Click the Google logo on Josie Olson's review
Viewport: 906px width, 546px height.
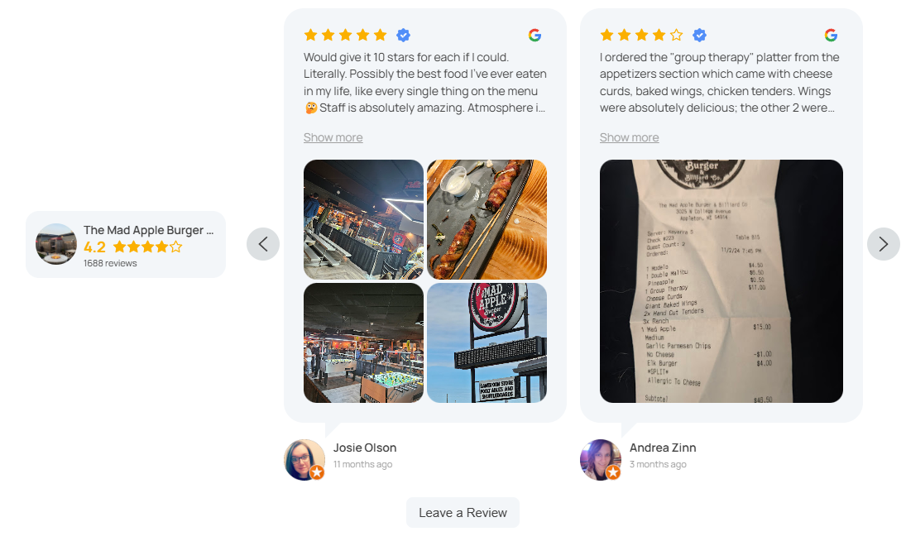(535, 36)
